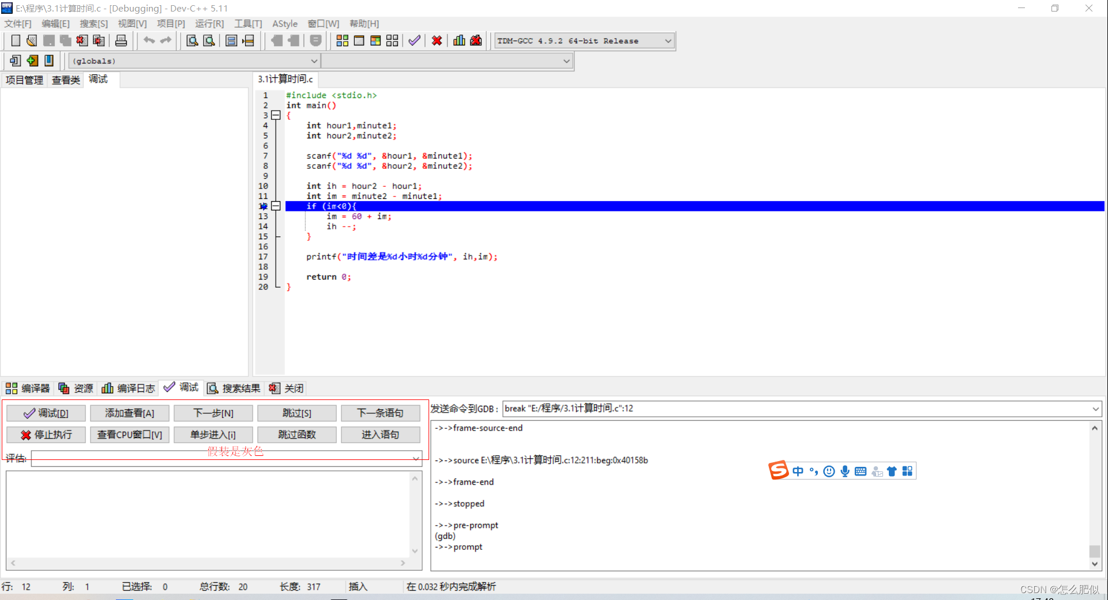Create a new source file from toolbar
Viewport: 1108px width, 600px height.
pyautogui.click(x=16, y=40)
